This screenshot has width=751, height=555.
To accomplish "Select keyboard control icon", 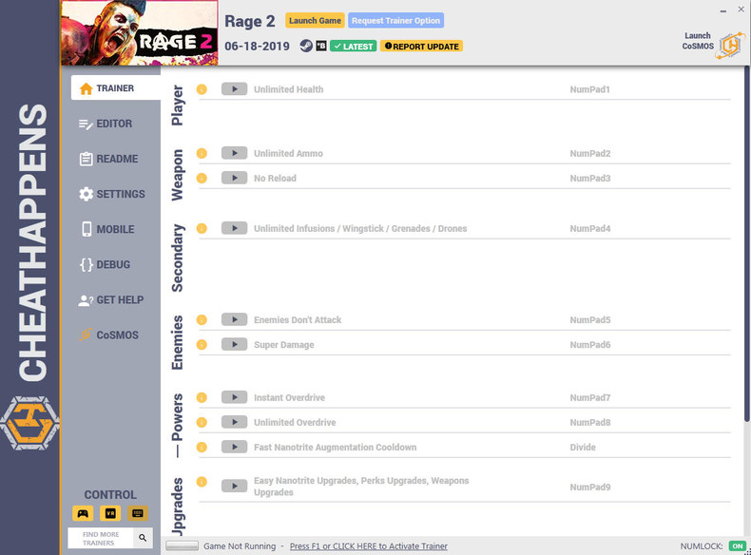I will pos(138,513).
